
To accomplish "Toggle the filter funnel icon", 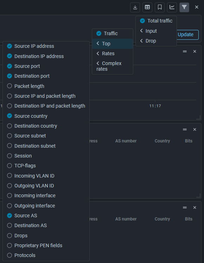I will coord(184,7).
